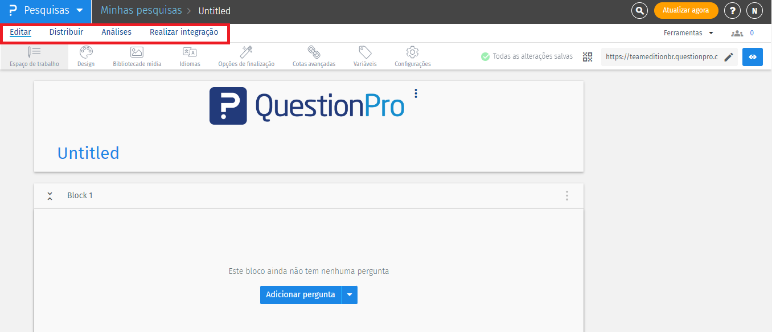Switch to the Análises tab
772x332 pixels.
116,32
